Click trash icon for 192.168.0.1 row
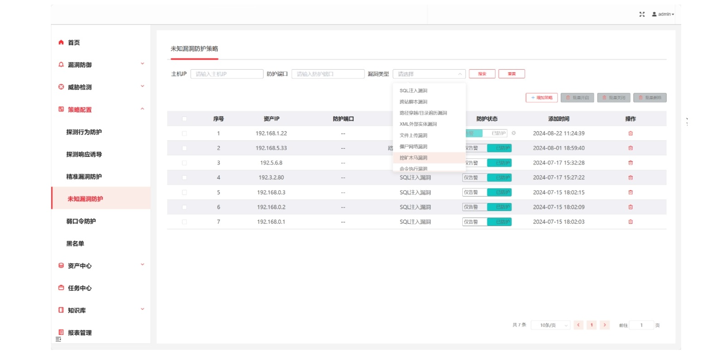The height and width of the screenshot is (364, 728). pos(630,222)
